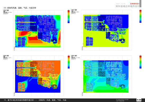Click the 'CFD 分析' label of bottom-right map
Image resolution: width=145 pixels, height=102 pixels.
(74, 56)
